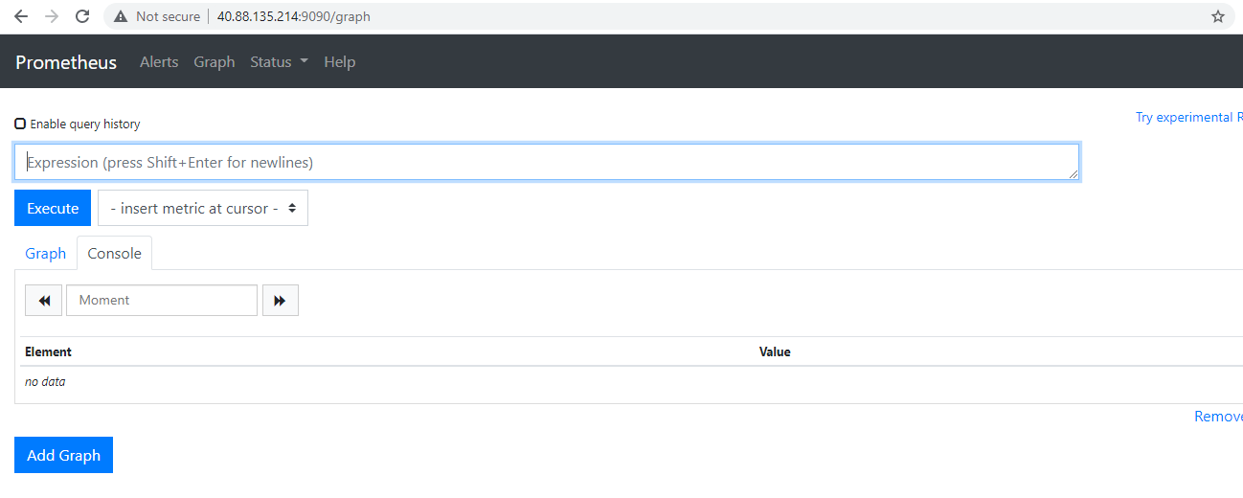The height and width of the screenshot is (498, 1243).
Task: Click the Try experimental link
Action: pos(1187,117)
